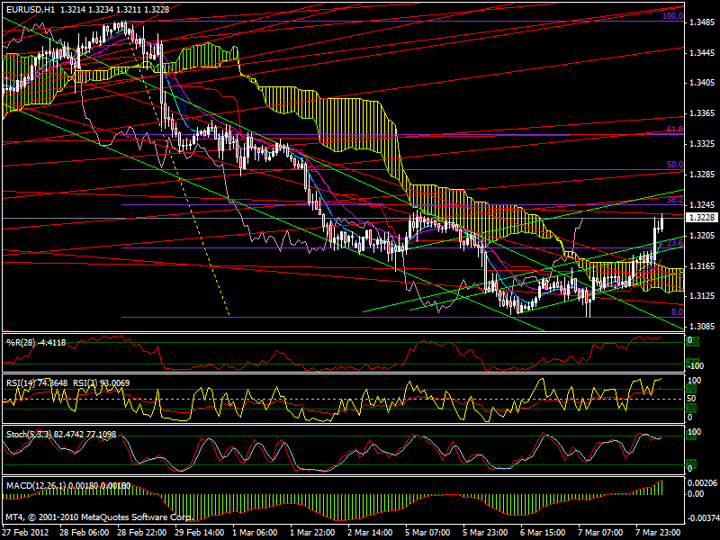Screen dimensions: 720x540
Task: Select the 1.3485 price axis label
Action: tap(702, 22)
